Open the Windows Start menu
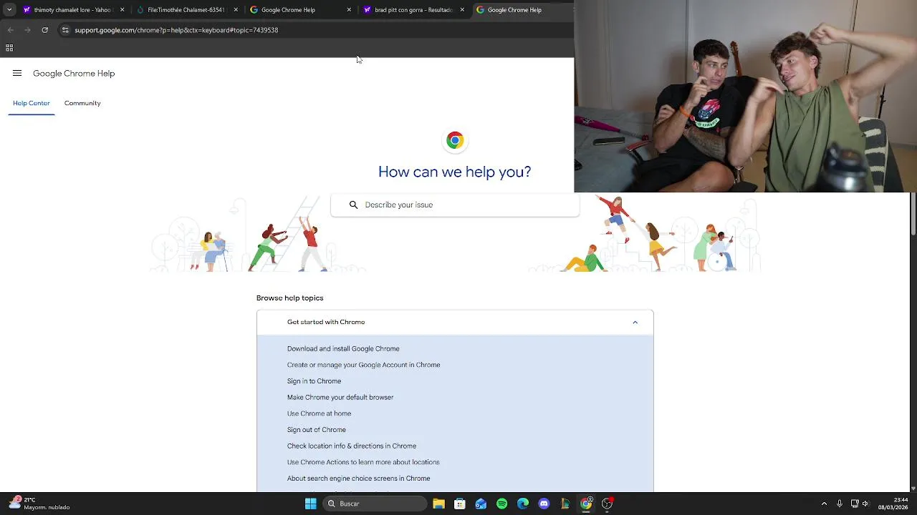 point(310,504)
